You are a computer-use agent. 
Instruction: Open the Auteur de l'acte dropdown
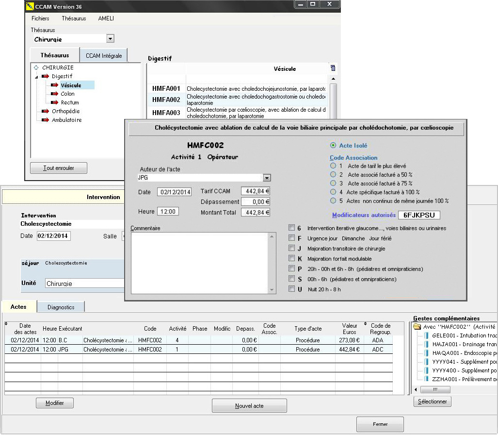click(x=267, y=178)
